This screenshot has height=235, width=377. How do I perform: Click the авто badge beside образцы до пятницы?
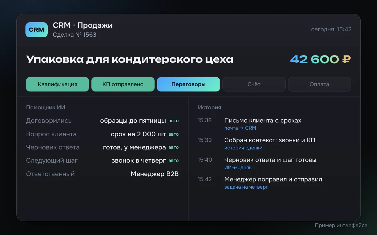point(173,121)
